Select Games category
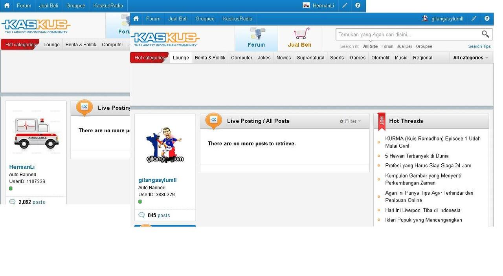Viewport: 503px width, 276px height. pyautogui.click(x=358, y=58)
